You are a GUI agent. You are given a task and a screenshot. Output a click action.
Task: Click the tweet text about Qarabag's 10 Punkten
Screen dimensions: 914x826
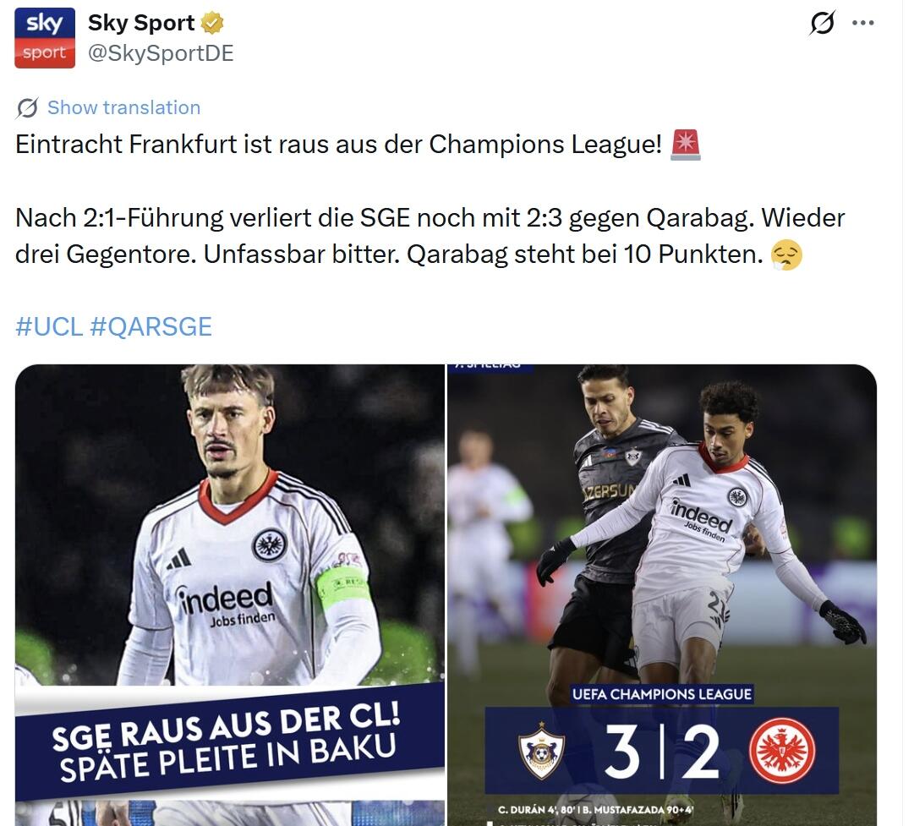584,254
